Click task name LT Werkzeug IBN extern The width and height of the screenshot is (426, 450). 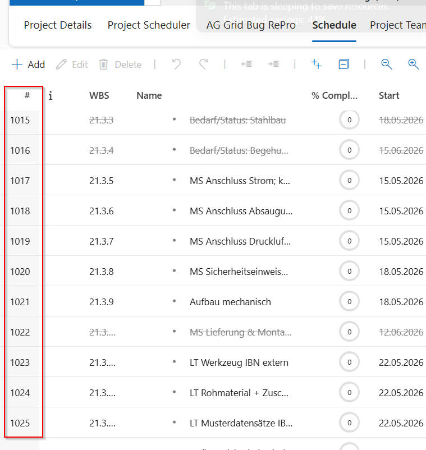(x=239, y=362)
